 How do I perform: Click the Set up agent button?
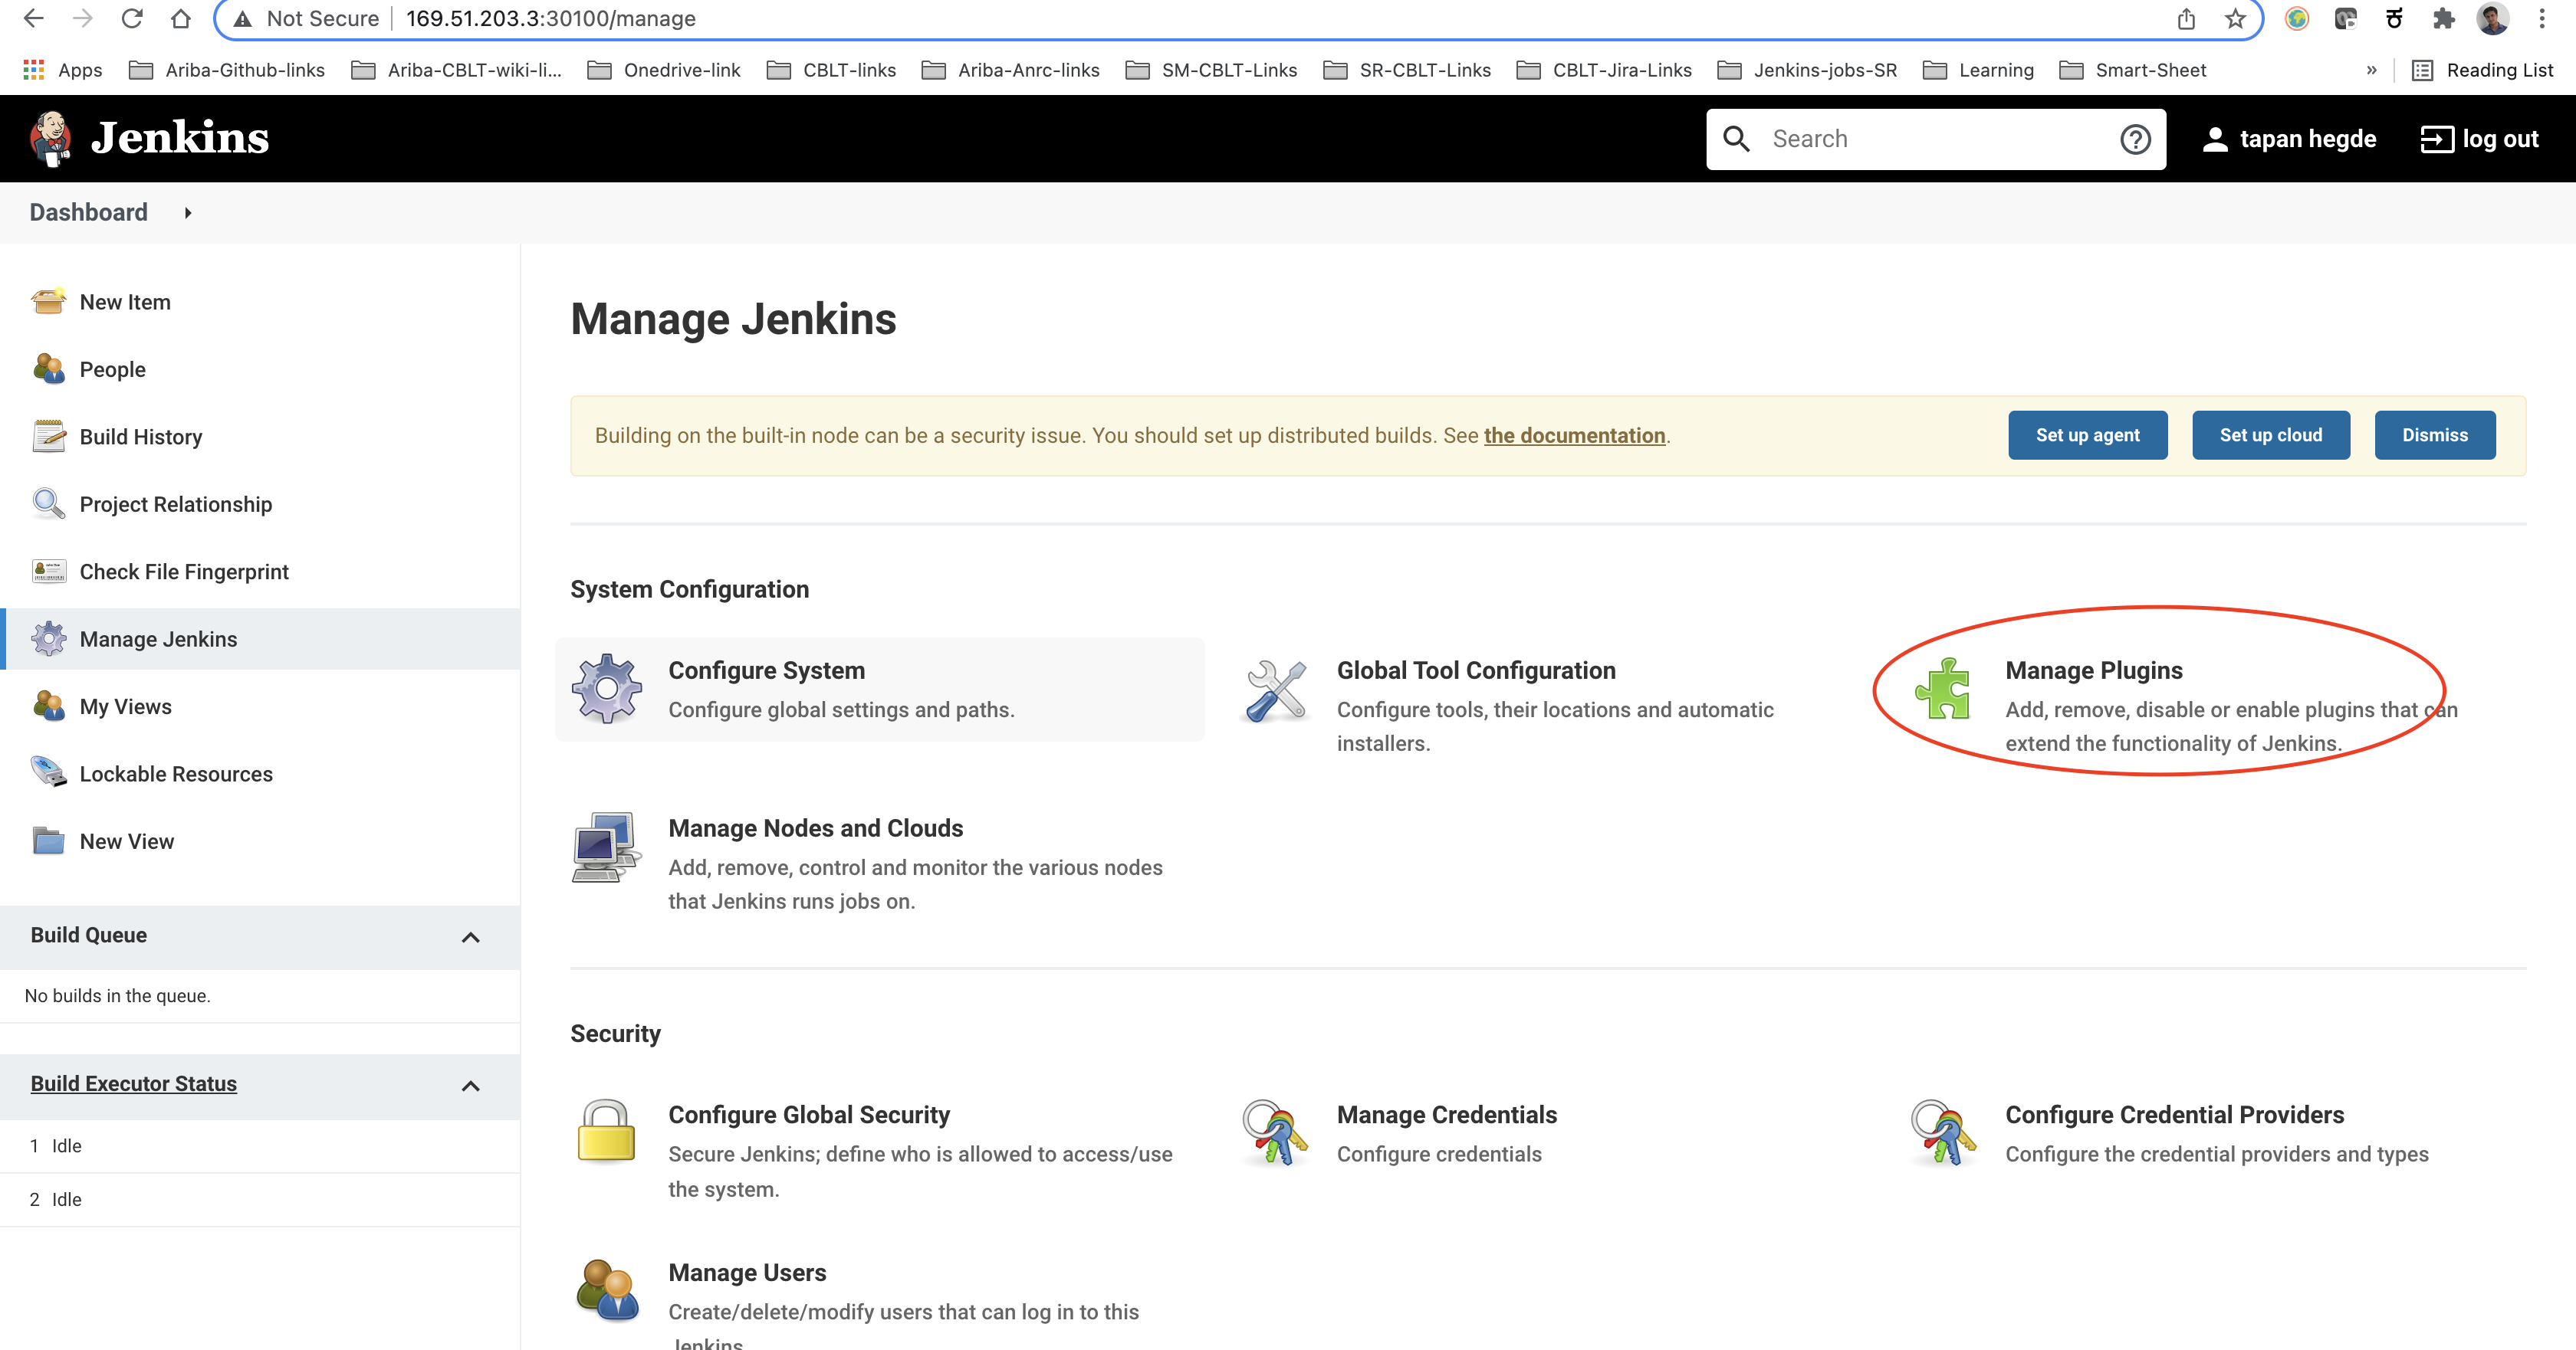click(2087, 434)
